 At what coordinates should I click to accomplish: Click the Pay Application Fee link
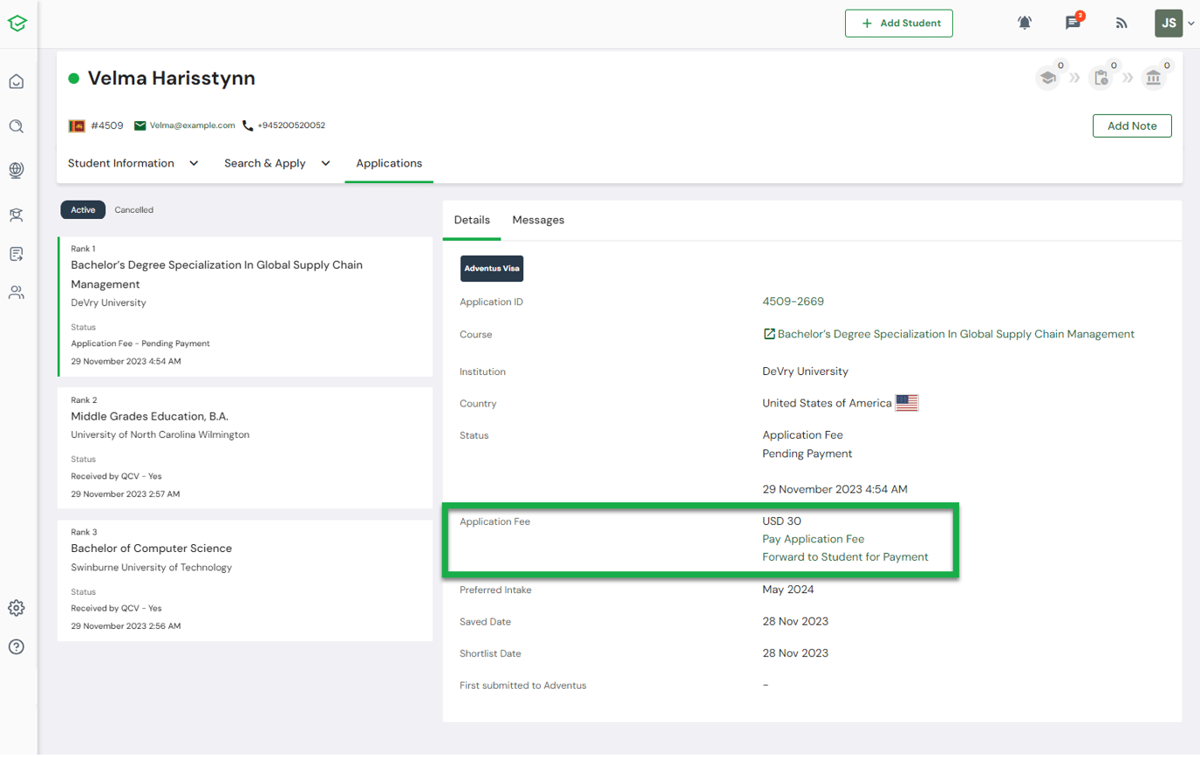[812, 539]
